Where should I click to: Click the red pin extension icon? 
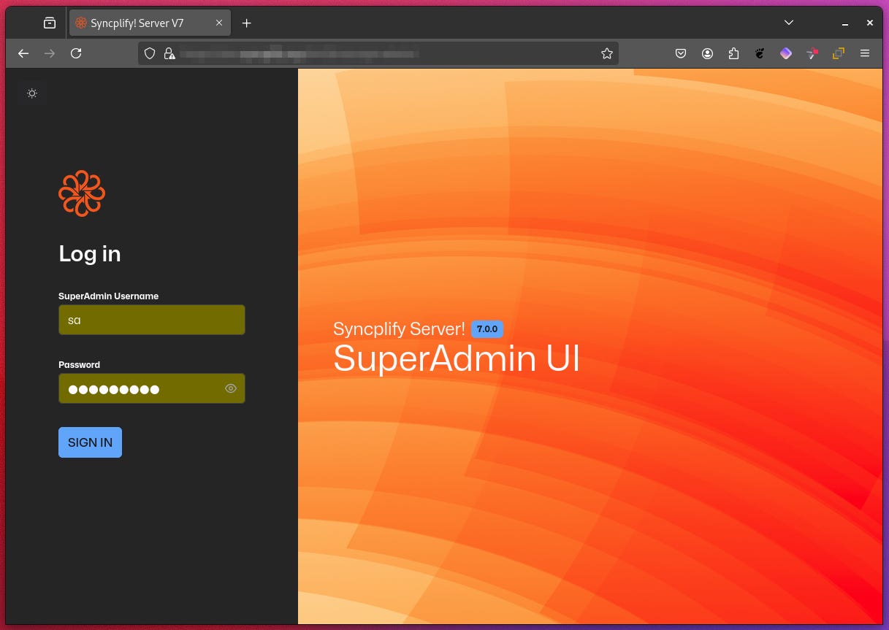[x=812, y=53]
